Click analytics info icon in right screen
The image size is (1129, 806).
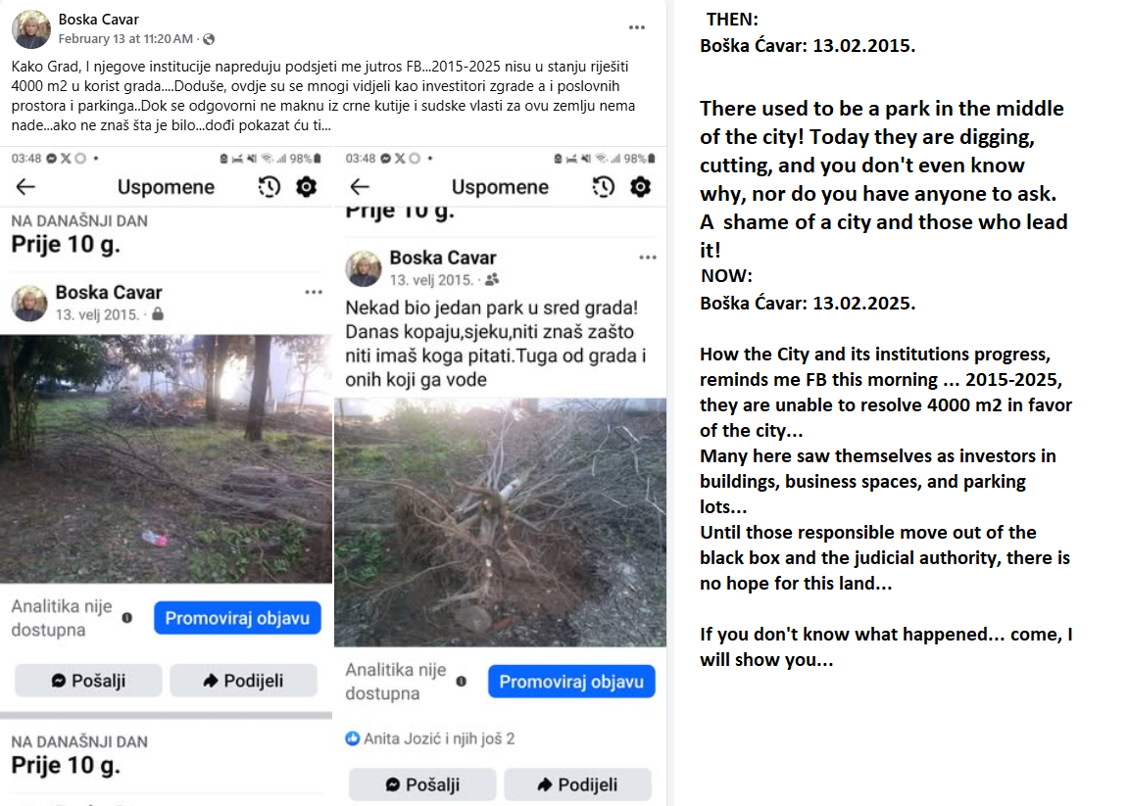[x=462, y=682]
